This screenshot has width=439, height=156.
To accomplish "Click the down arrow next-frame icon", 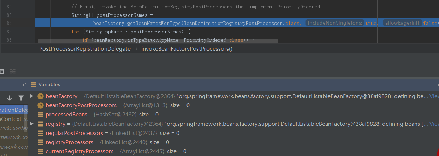I will click(x=10, y=98).
